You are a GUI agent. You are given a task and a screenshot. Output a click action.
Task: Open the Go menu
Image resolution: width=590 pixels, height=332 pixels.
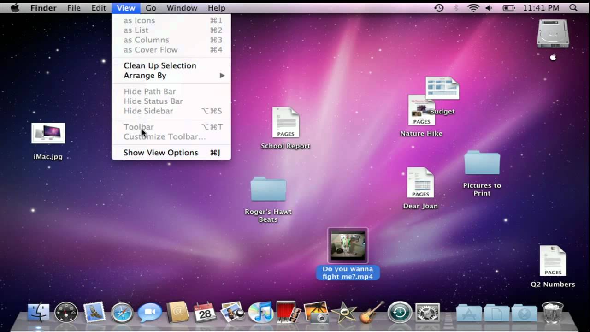[x=151, y=8]
